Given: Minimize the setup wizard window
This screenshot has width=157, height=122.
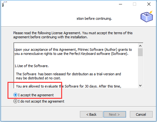Looking at the screenshot, I should click(x=120, y=4).
